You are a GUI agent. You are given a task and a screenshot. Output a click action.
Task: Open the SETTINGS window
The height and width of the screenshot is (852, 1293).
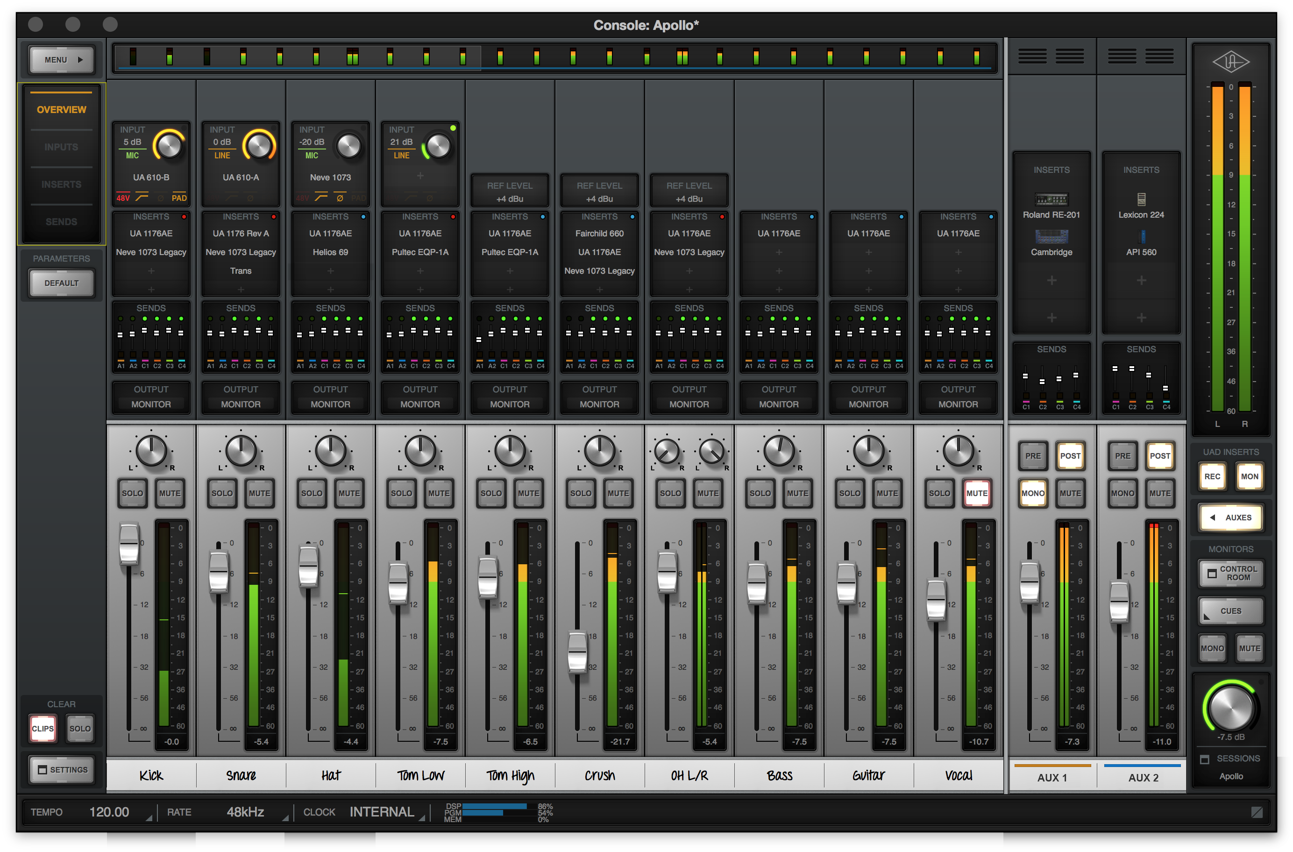62,769
